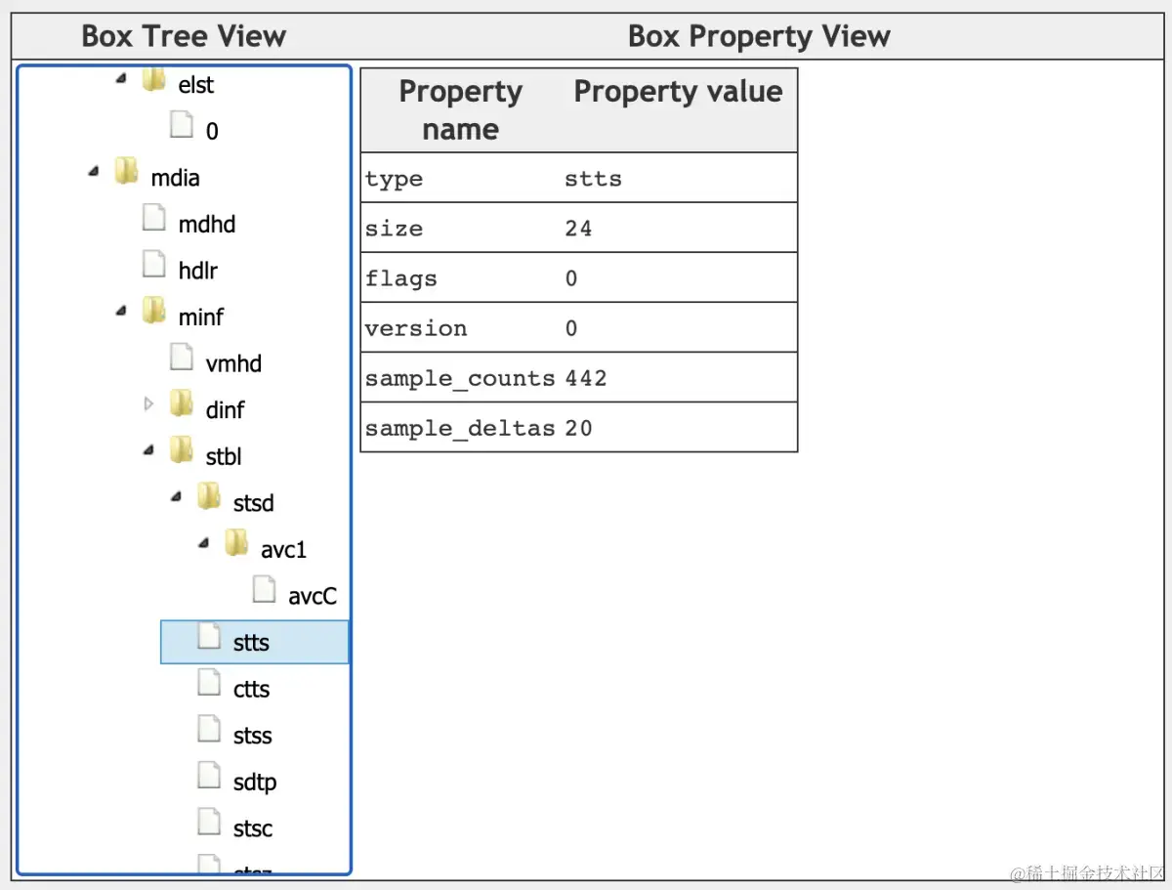Select the ctts box label
Image resolution: width=1172 pixels, height=890 pixels.
click(251, 690)
